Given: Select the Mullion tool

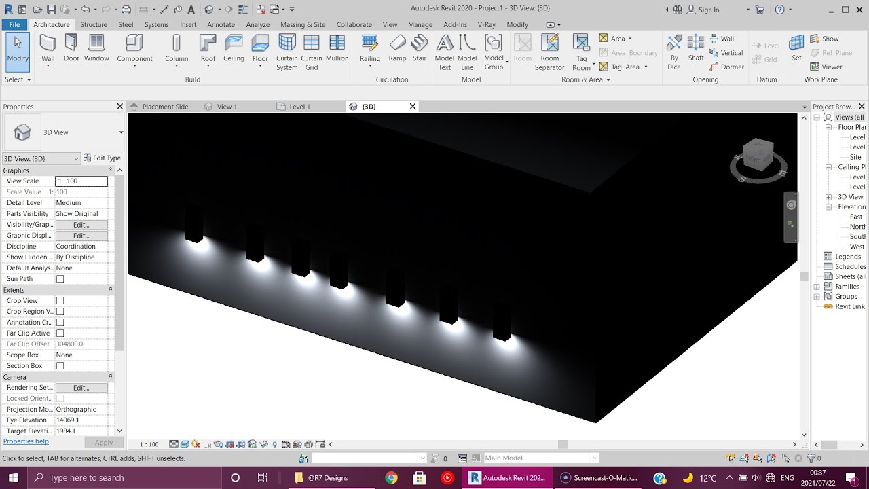Looking at the screenshot, I should point(337,48).
